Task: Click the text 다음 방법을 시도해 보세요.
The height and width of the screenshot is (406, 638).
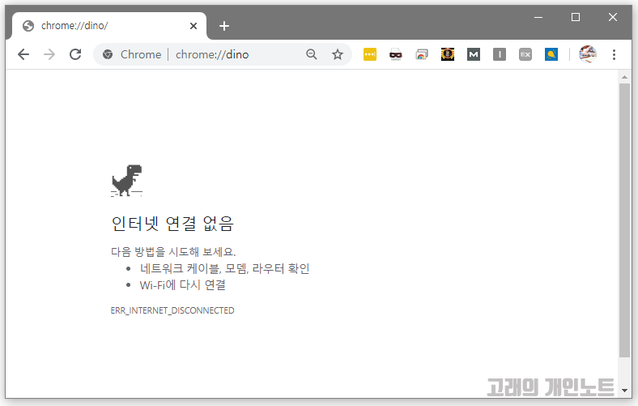Action: click(x=173, y=252)
